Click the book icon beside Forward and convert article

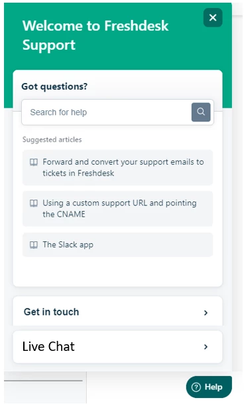coord(33,162)
